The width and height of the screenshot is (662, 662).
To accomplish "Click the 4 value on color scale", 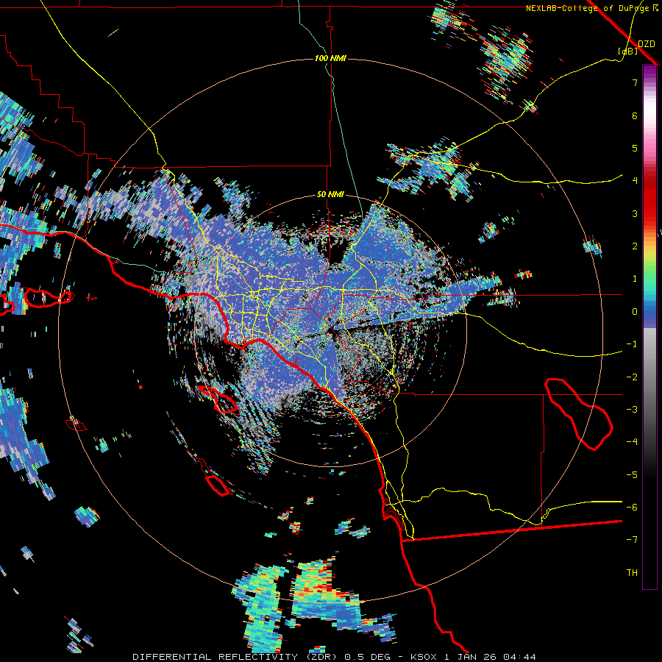I will [635, 181].
